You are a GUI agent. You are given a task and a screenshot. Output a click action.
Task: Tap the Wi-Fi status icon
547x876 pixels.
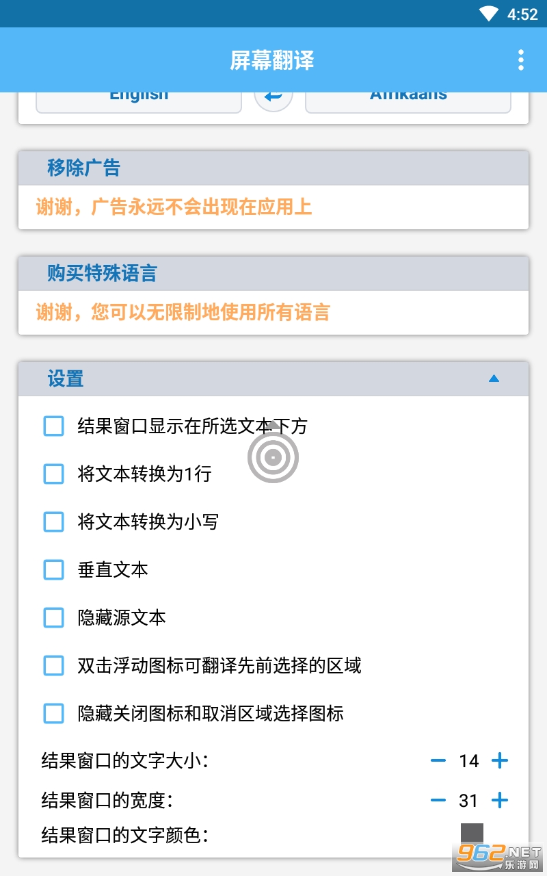click(x=489, y=14)
